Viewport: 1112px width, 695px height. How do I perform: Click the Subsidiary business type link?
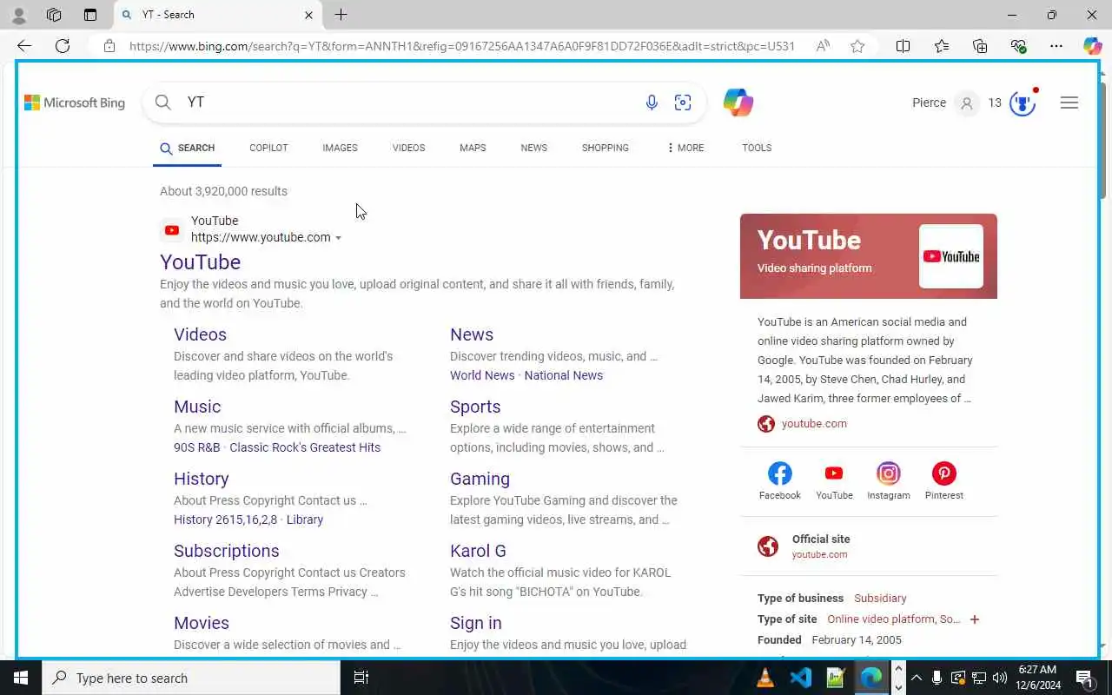(880, 599)
